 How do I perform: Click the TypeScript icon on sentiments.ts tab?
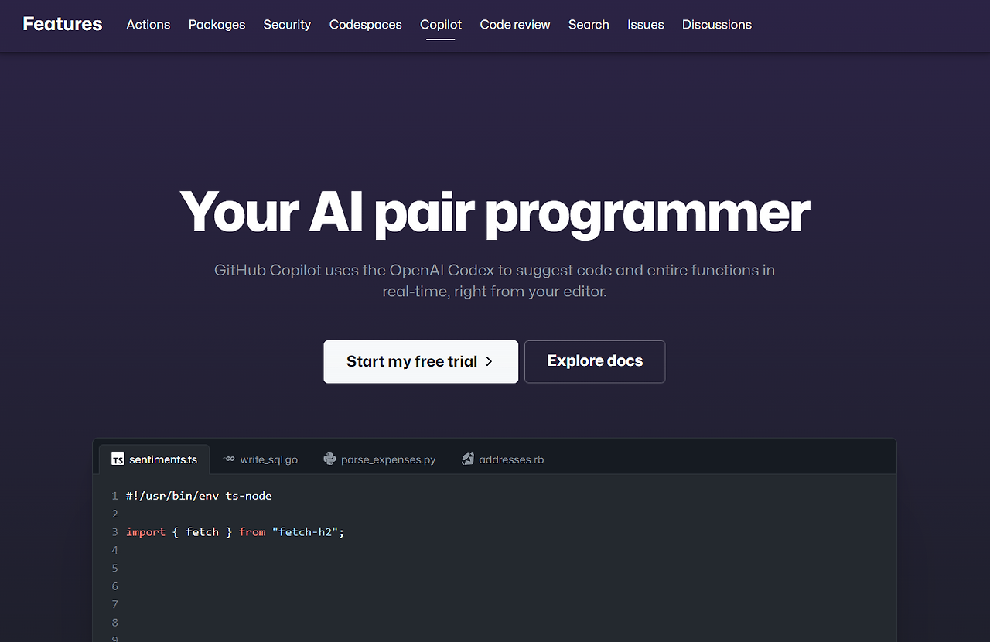118,459
